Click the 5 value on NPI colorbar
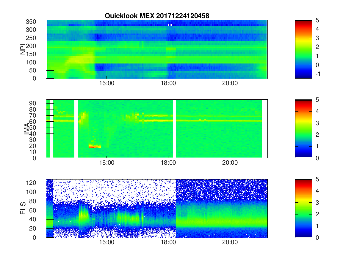 pyautogui.click(x=317, y=20)
